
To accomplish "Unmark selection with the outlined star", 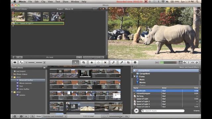I will click(98, 62).
